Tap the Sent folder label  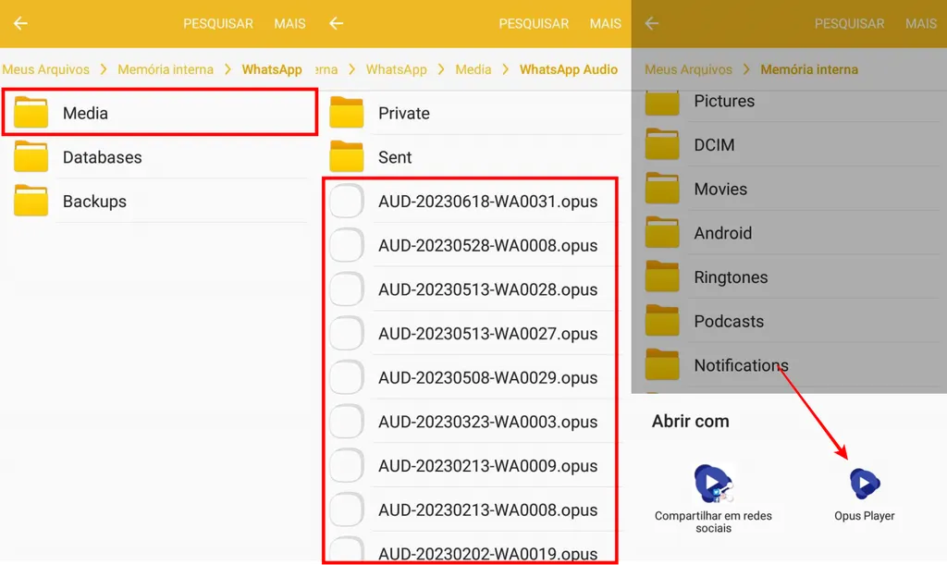point(395,157)
